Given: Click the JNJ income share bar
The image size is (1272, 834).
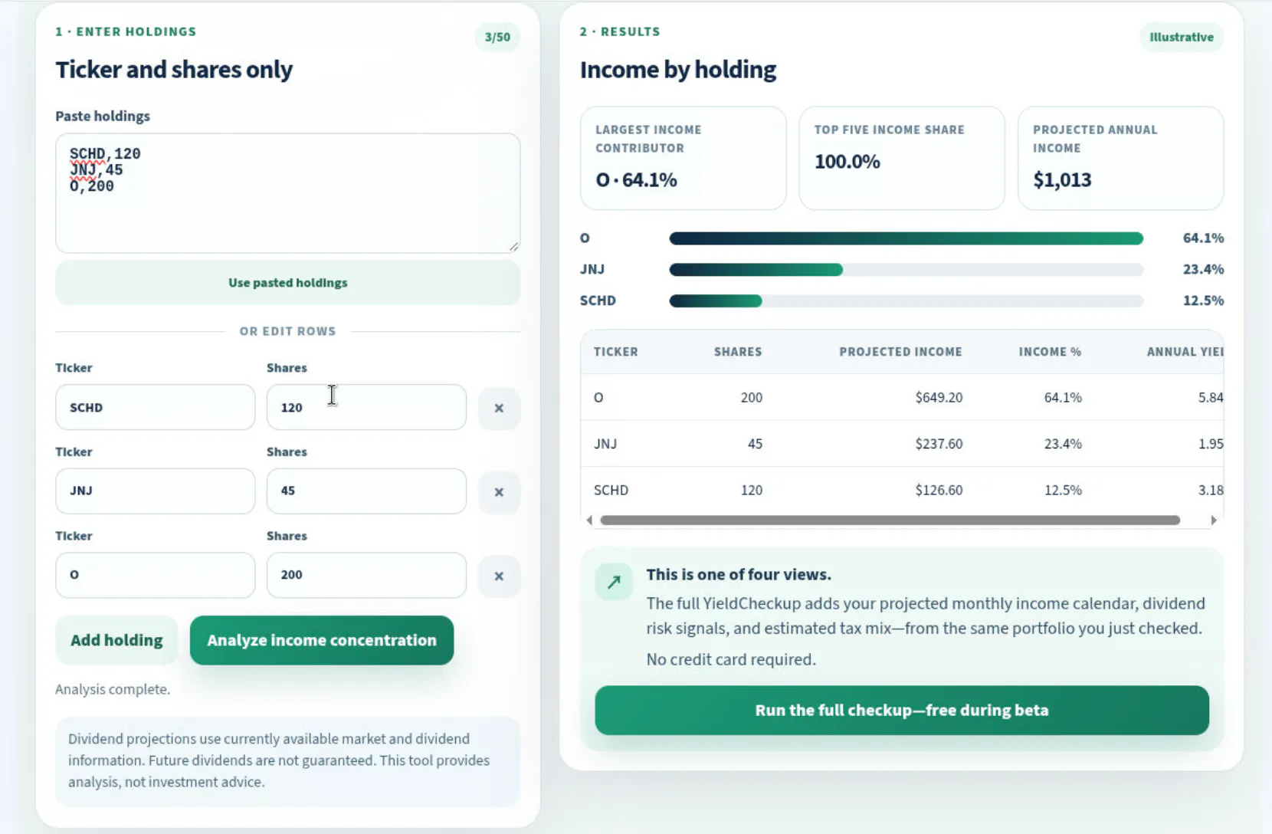Looking at the screenshot, I should point(906,270).
